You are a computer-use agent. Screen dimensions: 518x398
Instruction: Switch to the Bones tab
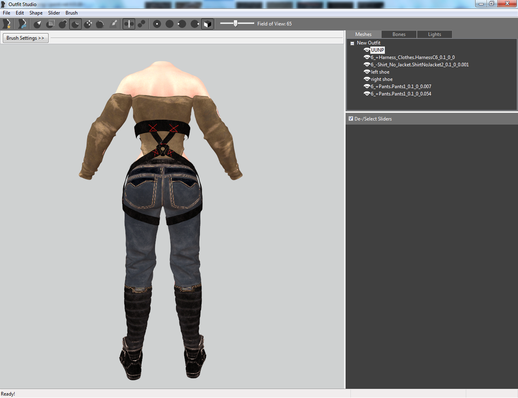(399, 34)
